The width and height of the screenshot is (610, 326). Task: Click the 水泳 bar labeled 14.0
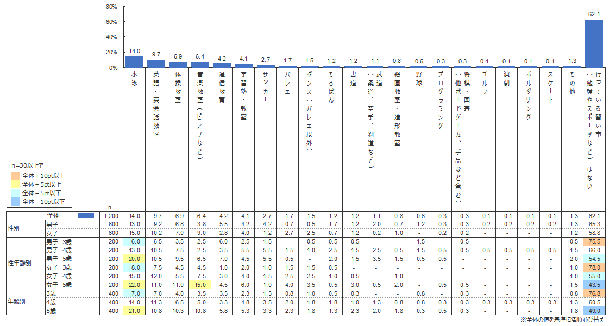(x=134, y=62)
